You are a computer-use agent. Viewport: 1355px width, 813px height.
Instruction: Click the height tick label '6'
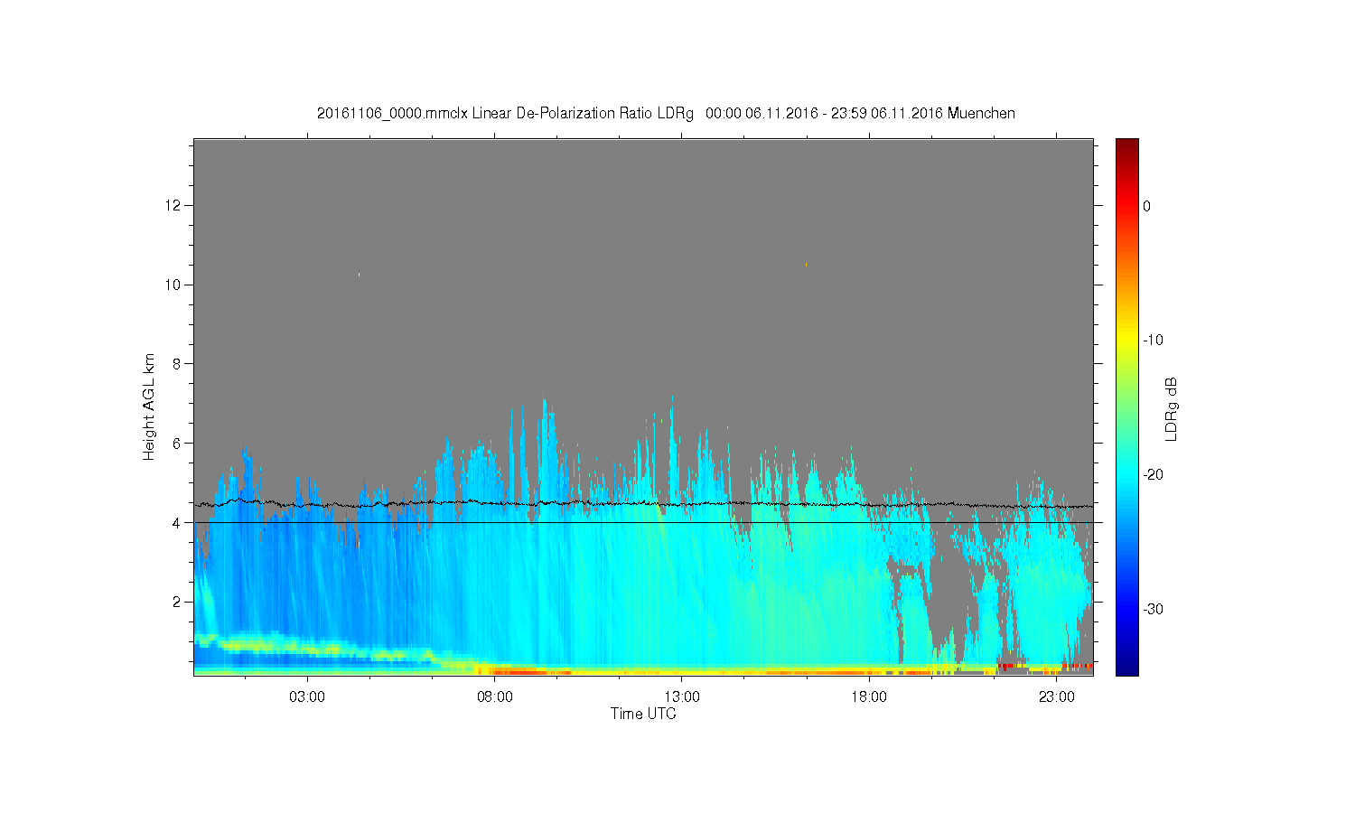[178, 443]
